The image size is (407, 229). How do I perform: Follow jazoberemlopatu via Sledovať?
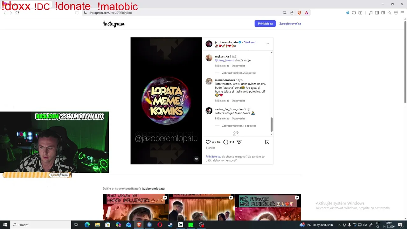point(250,42)
